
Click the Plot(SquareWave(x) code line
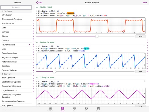(x=56, y=13)
